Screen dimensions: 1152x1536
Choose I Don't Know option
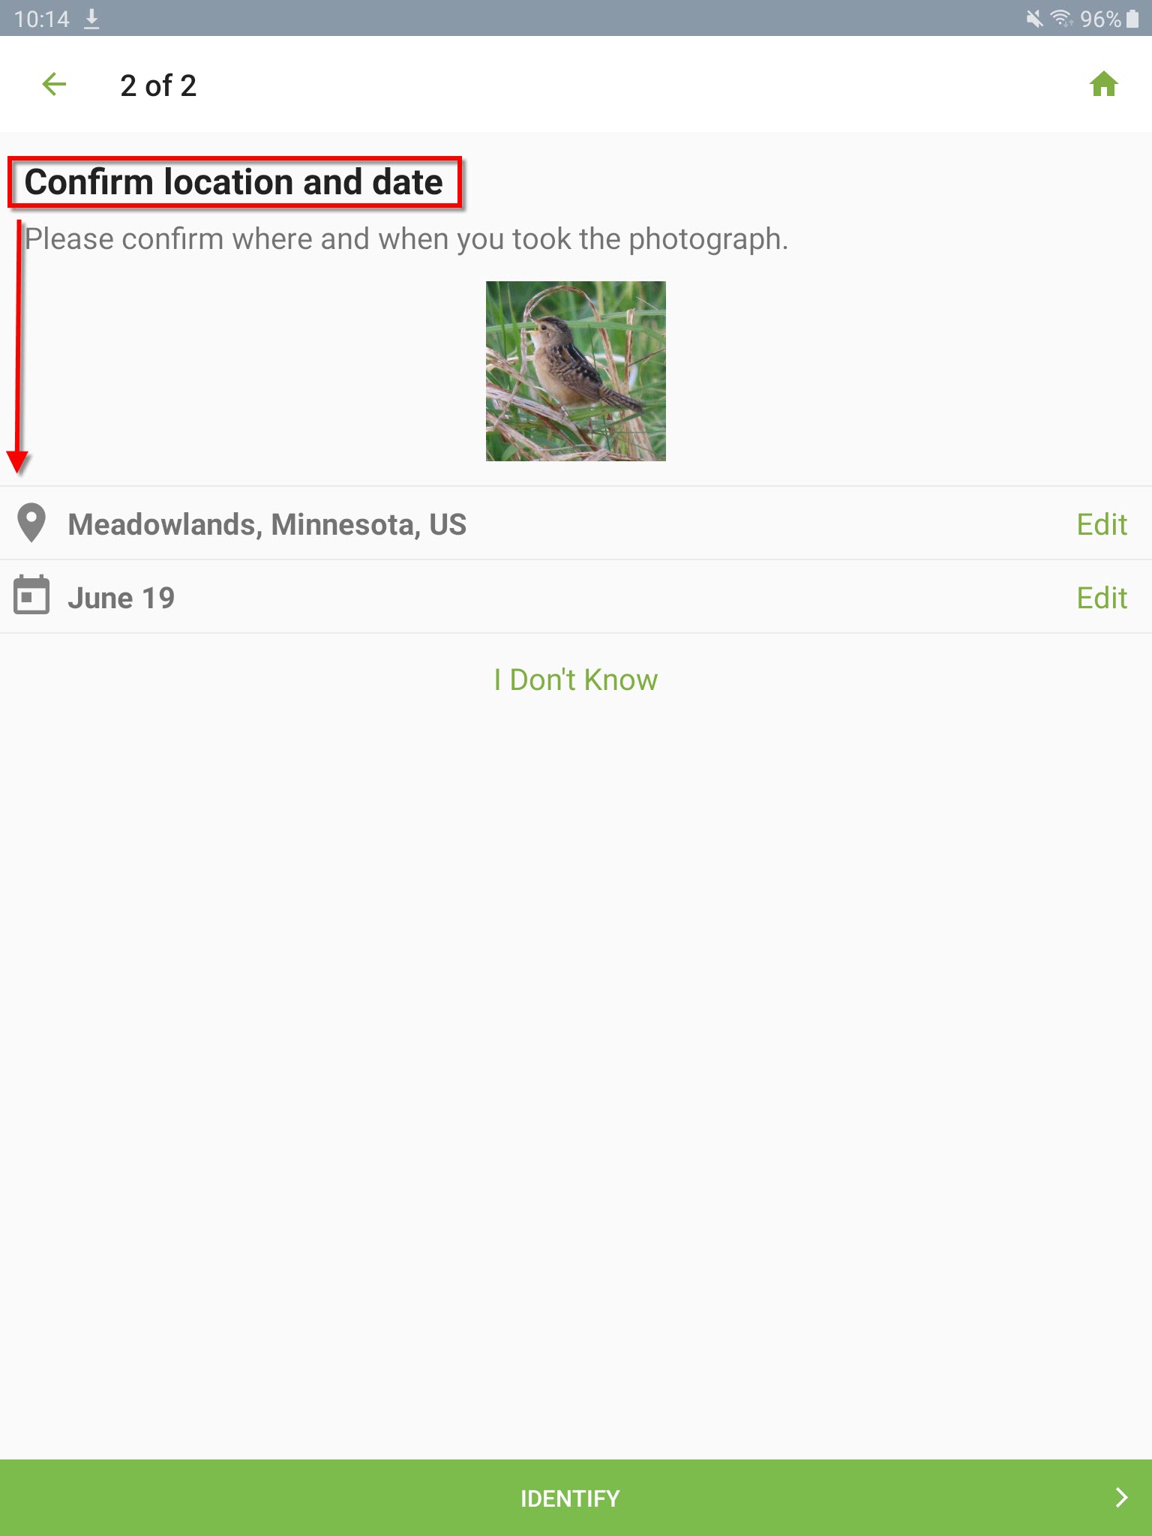tap(576, 679)
